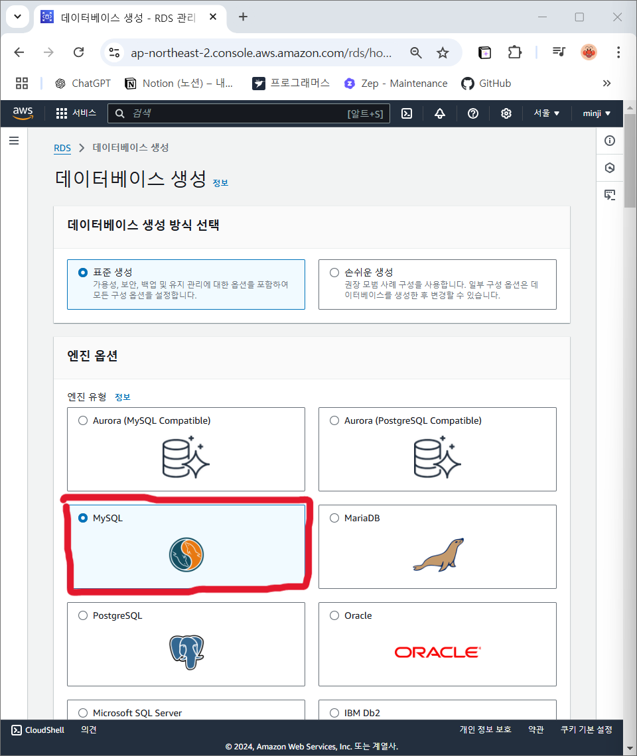
Task: Open the minji account dropdown
Action: click(597, 113)
